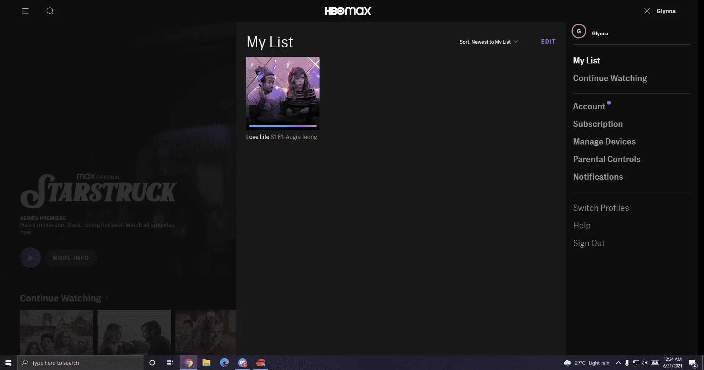Screen dimensions: 704x370
Task: Open Help page
Action: [x=582, y=226]
